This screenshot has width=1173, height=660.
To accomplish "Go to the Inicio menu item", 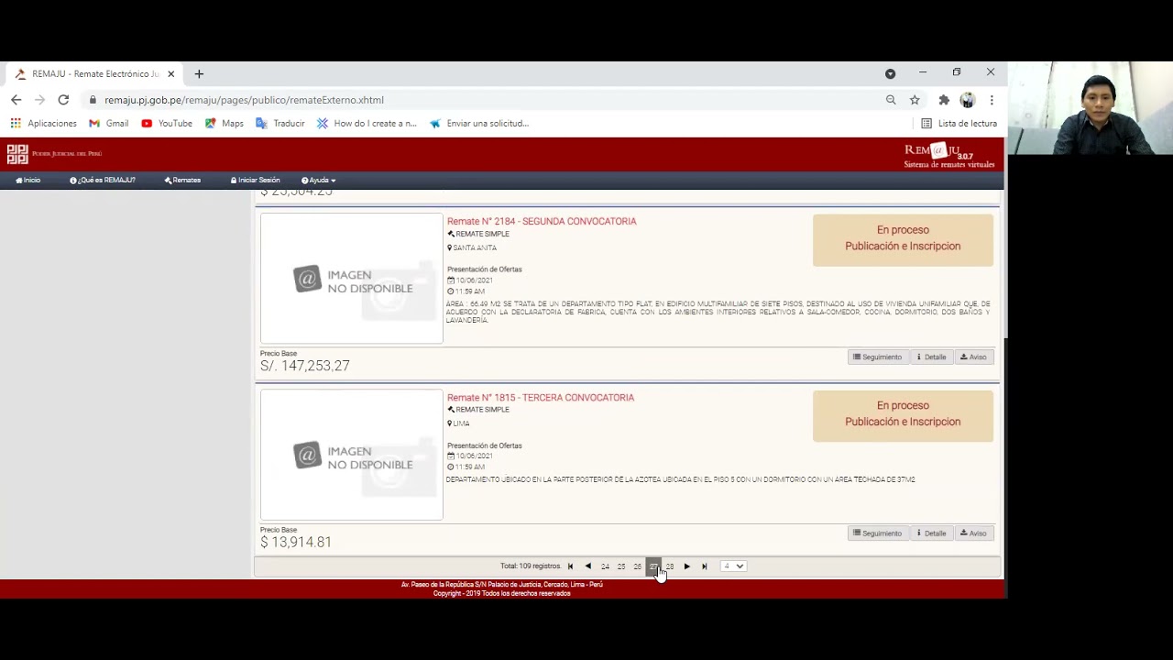I will tap(27, 180).
